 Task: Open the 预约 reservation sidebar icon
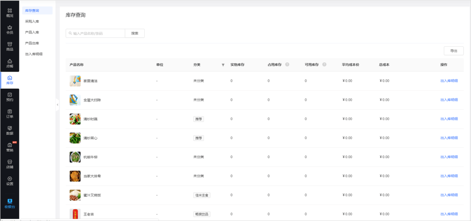(10, 97)
